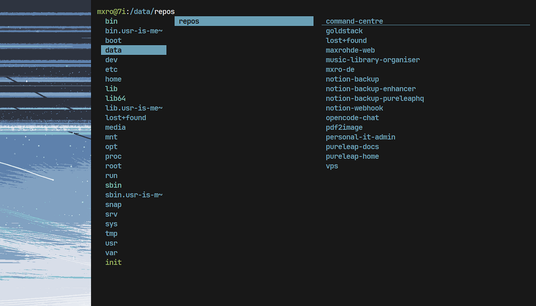Select the 'bin.usr-is-me~' entry
536x306 pixels.
134,31
